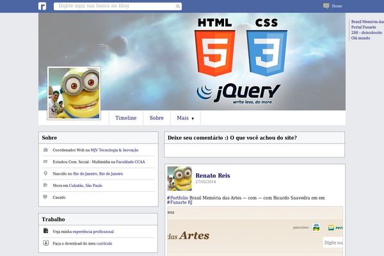The height and width of the screenshot is (256, 384).
Task: Click the post date 27/02/2014
Action: pos(205,182)
